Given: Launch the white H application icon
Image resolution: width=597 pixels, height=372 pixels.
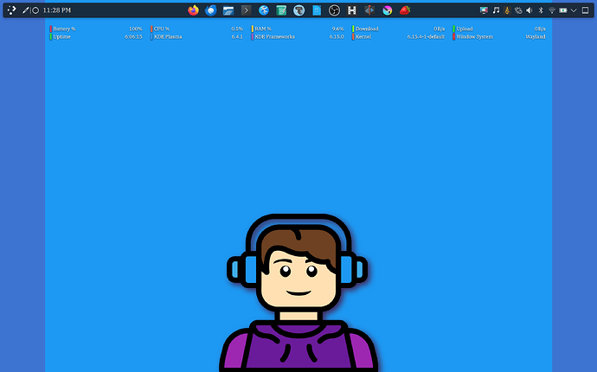Looking at the screenshot, I should click(352, 10).
